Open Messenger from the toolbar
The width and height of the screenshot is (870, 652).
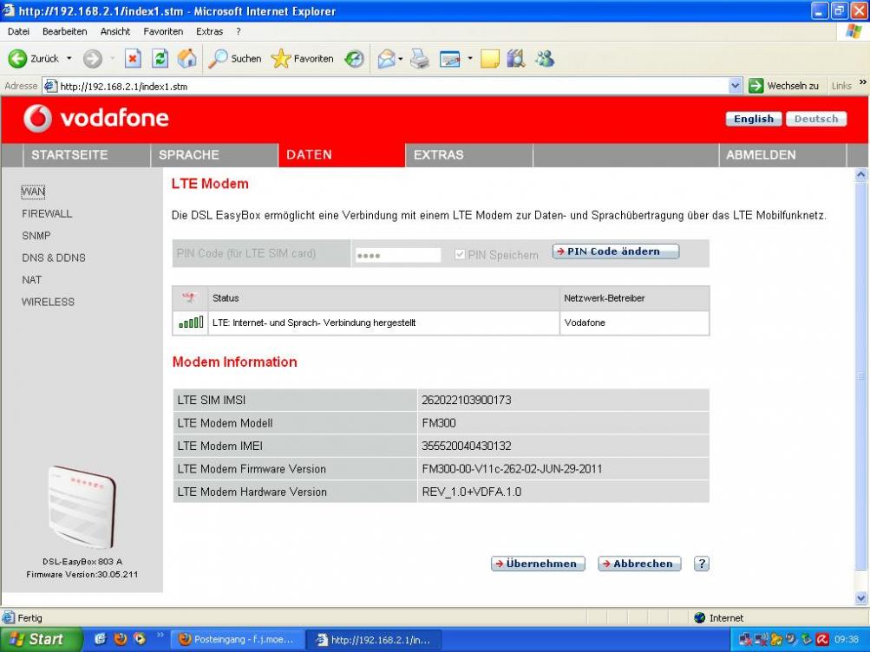tap(545, 58)
